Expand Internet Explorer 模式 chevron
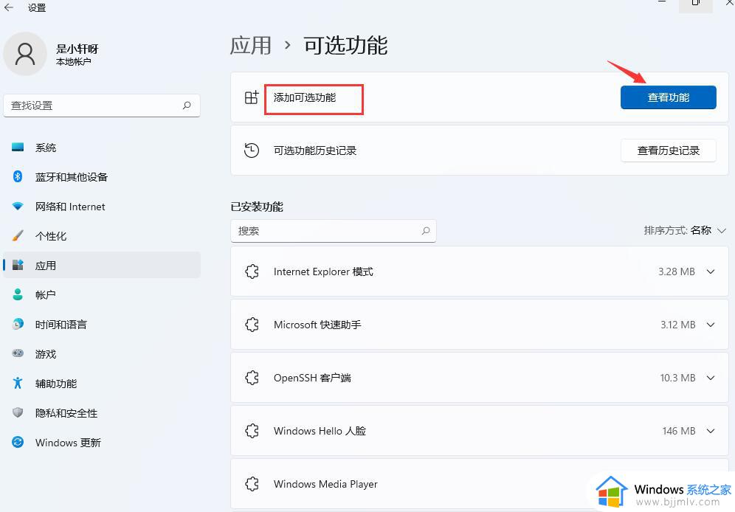Viewport: 735px width, 512px height. 711,271
